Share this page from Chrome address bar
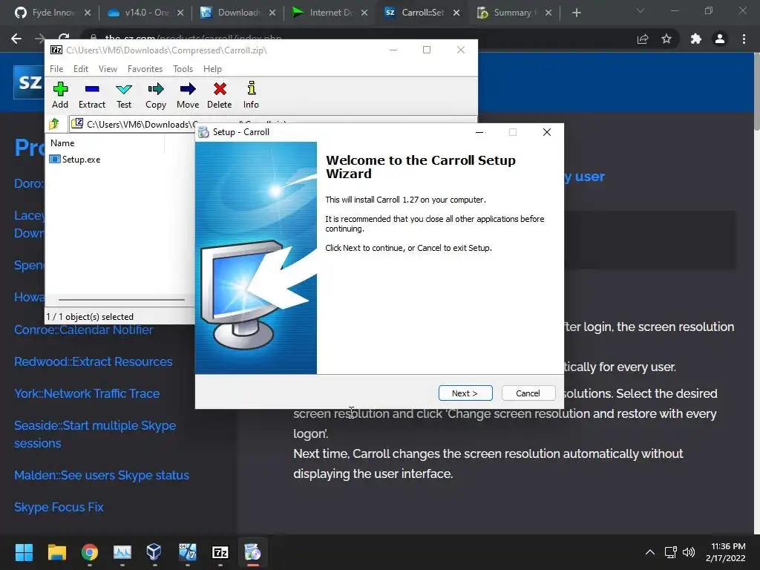This screenshot has height=570, width=760. click(x=643, y=39)
